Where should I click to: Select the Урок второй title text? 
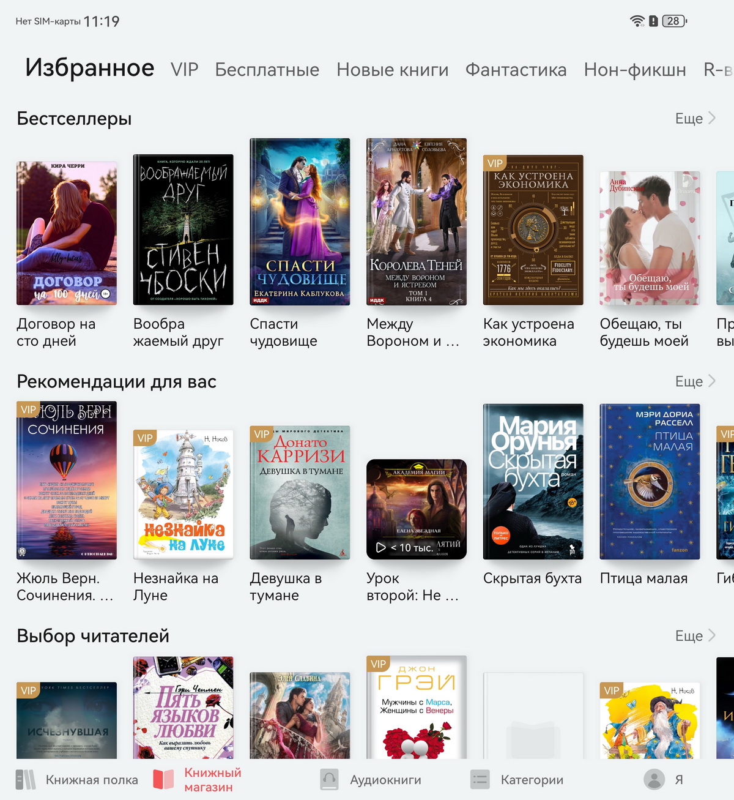click(413, 586)
